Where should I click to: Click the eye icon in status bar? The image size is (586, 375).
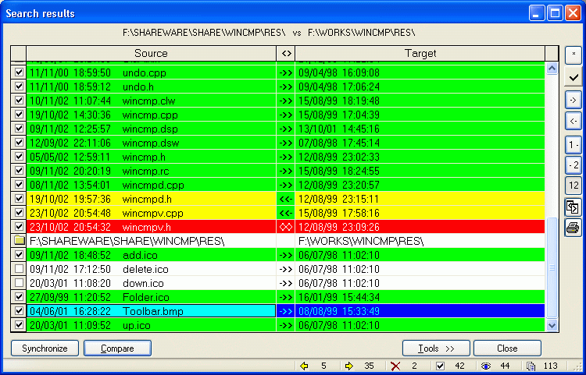click(x=485, y=366)
